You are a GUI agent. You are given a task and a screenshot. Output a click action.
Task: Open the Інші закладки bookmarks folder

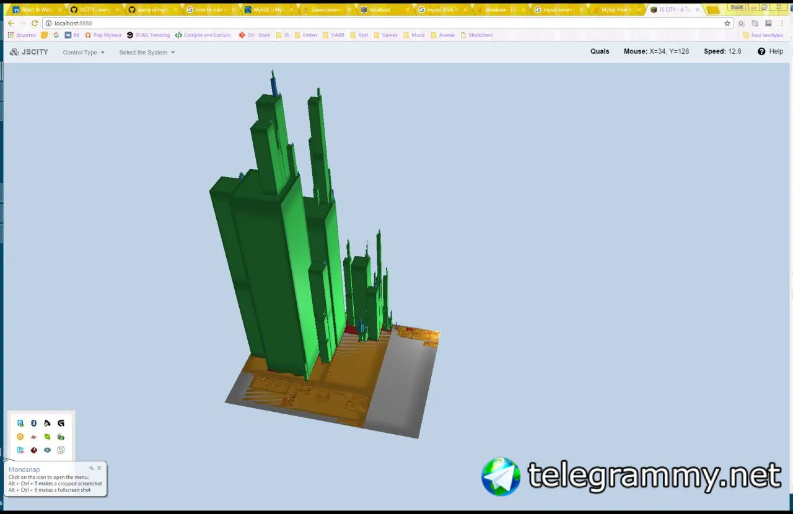763,35
